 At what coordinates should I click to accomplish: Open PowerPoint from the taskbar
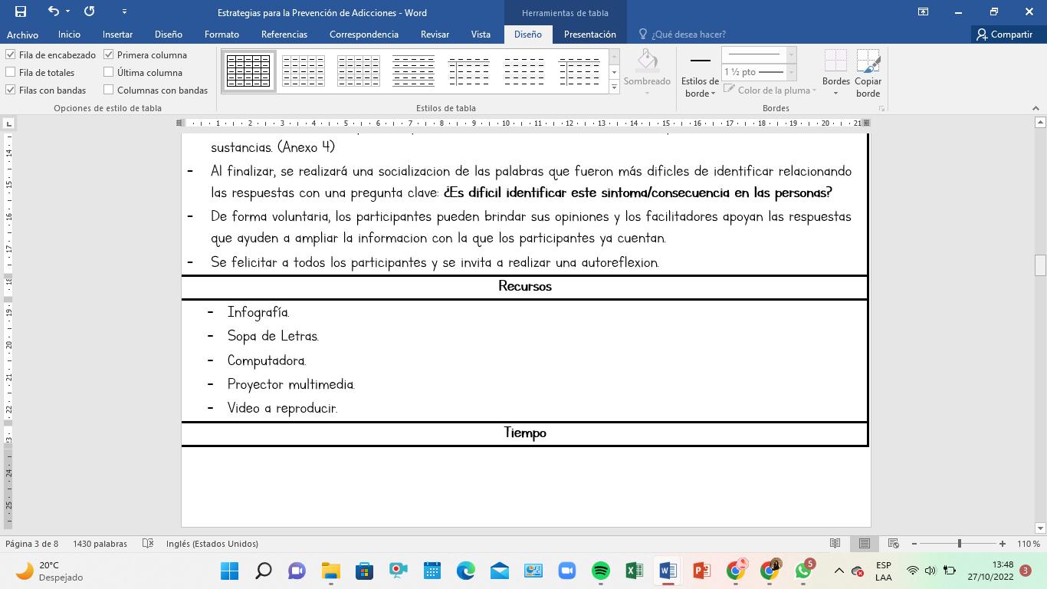(x=701, y=571)
